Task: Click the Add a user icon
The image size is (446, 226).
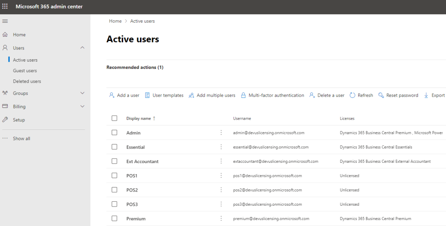Action: point(112,95)
